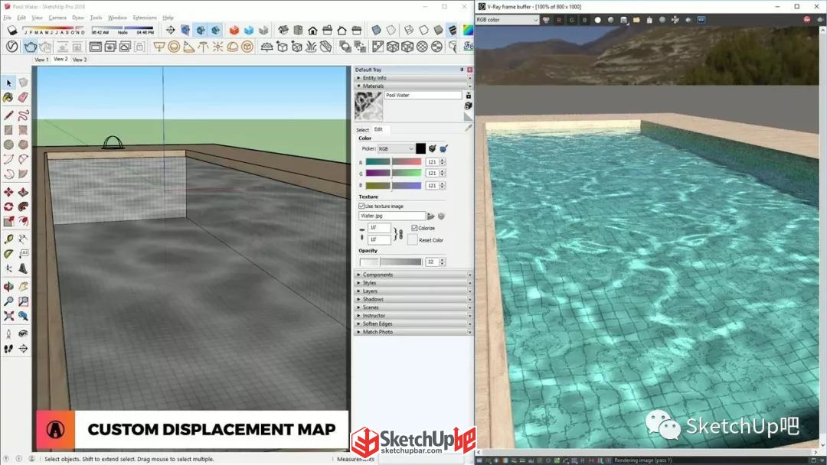This screenshot has width=827, height=465.
Task: Click the Water.jpg texture filename field
Action: pos(392,216)
